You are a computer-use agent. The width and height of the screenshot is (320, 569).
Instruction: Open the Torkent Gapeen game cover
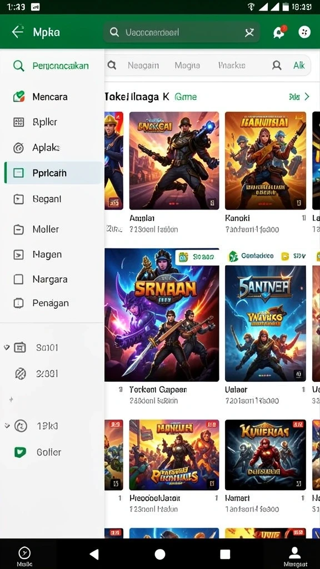(162, 315)
